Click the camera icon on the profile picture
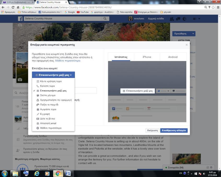221x177 pixels. coord(20,80)
